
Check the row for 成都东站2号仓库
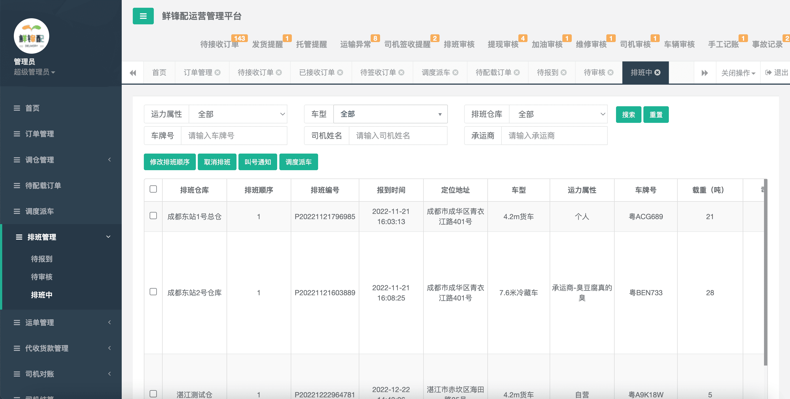(x=153, y=292)
